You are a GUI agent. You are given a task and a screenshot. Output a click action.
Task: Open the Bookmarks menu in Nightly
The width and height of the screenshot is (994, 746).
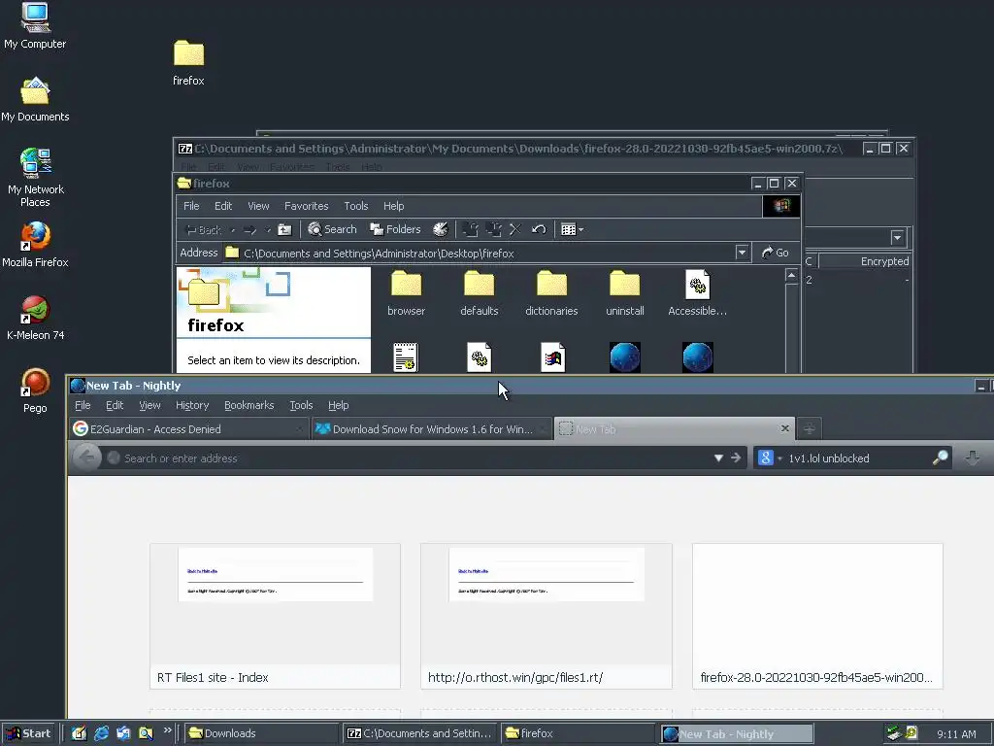[x=249, y=405]
